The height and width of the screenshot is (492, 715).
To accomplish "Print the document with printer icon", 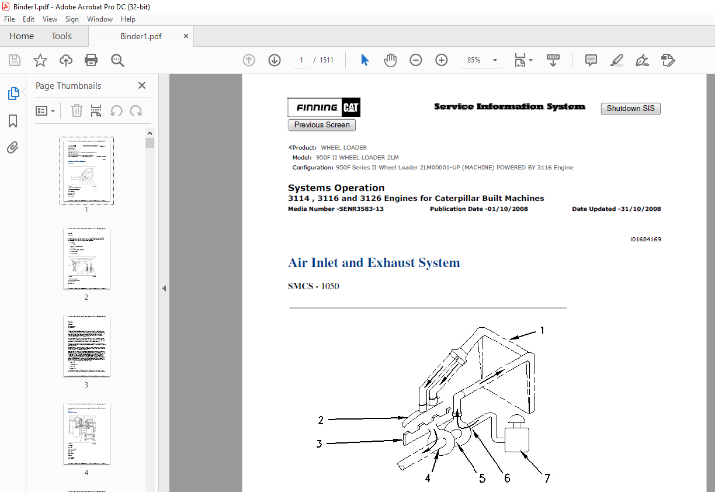I will click(91, 60).
